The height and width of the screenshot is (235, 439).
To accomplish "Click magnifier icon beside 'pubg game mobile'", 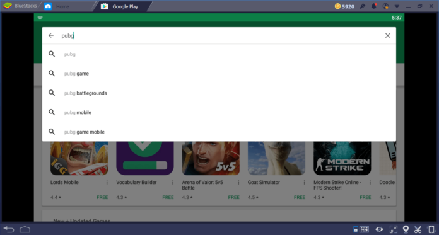I will [x=52, y=132].
